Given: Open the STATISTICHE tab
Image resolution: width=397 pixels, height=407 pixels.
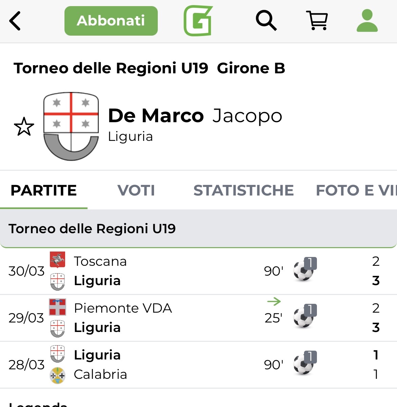Looking at the screenshot, I should tap(243, 190).
